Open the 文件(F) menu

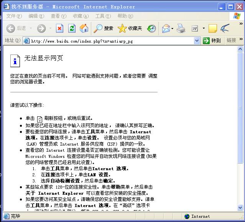(x=14, y=16)
